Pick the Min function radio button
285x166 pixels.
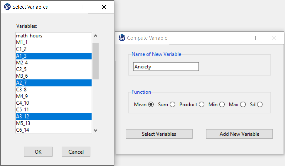pos(222,104)
